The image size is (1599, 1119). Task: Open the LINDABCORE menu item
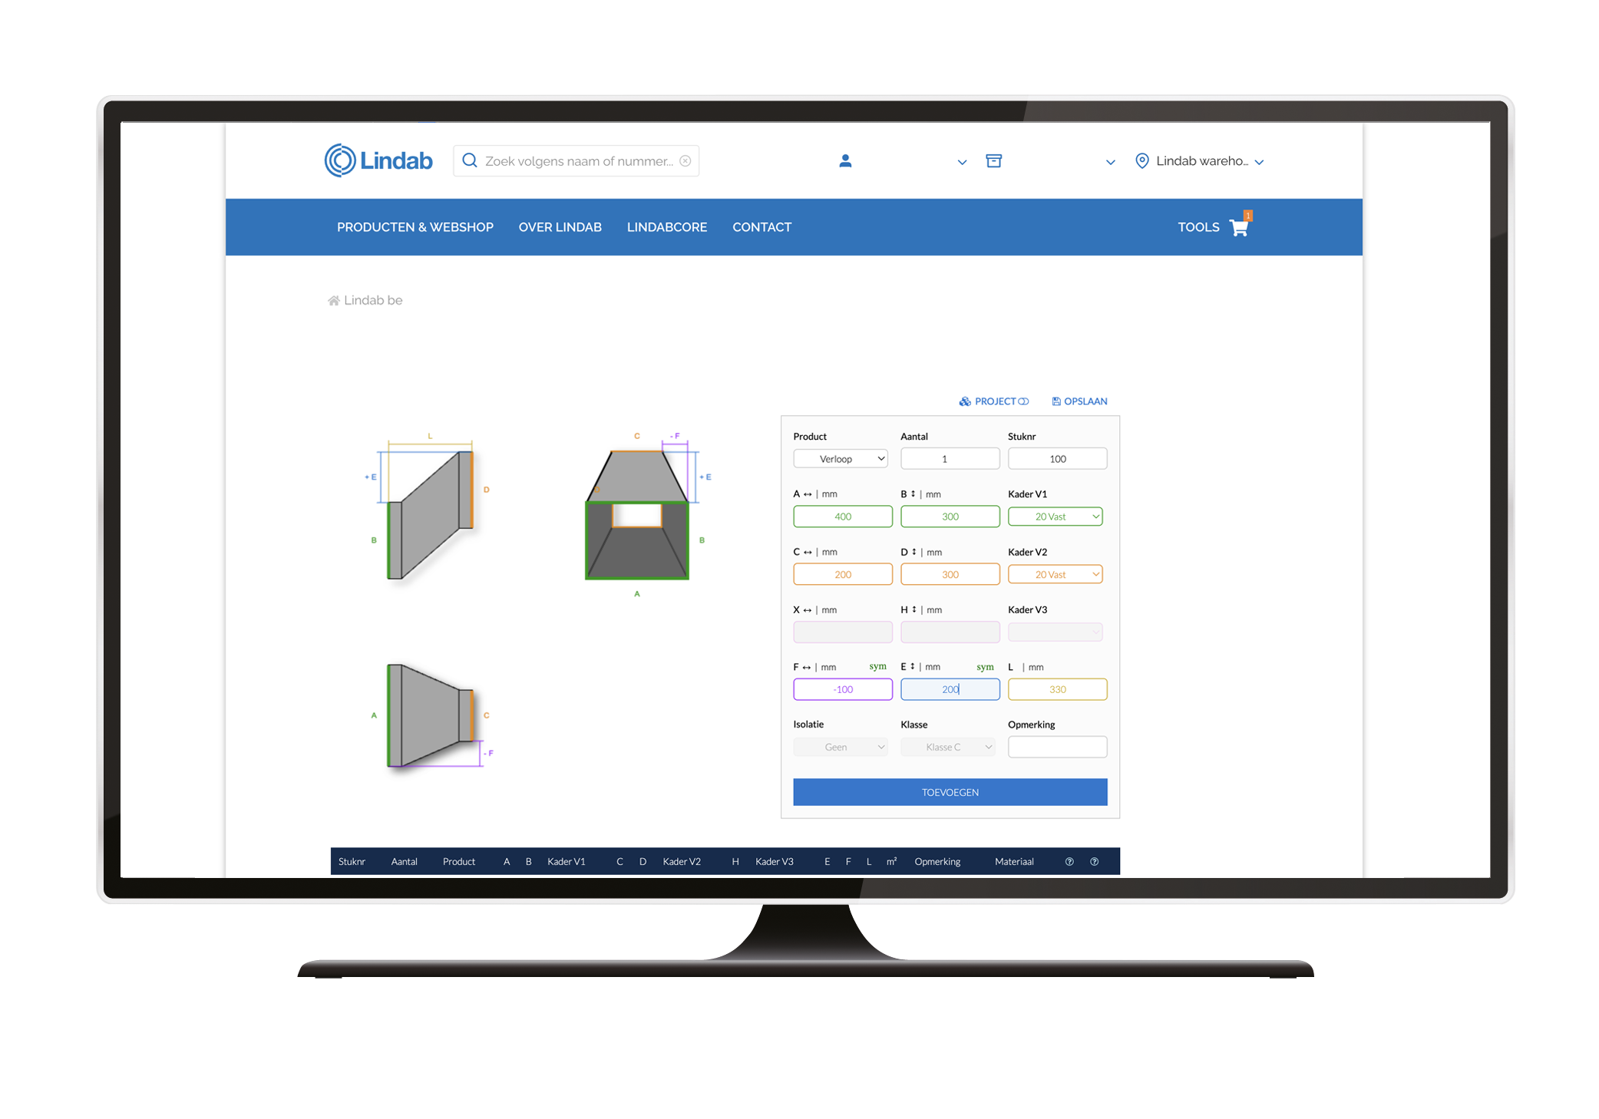tap(666, 227)
